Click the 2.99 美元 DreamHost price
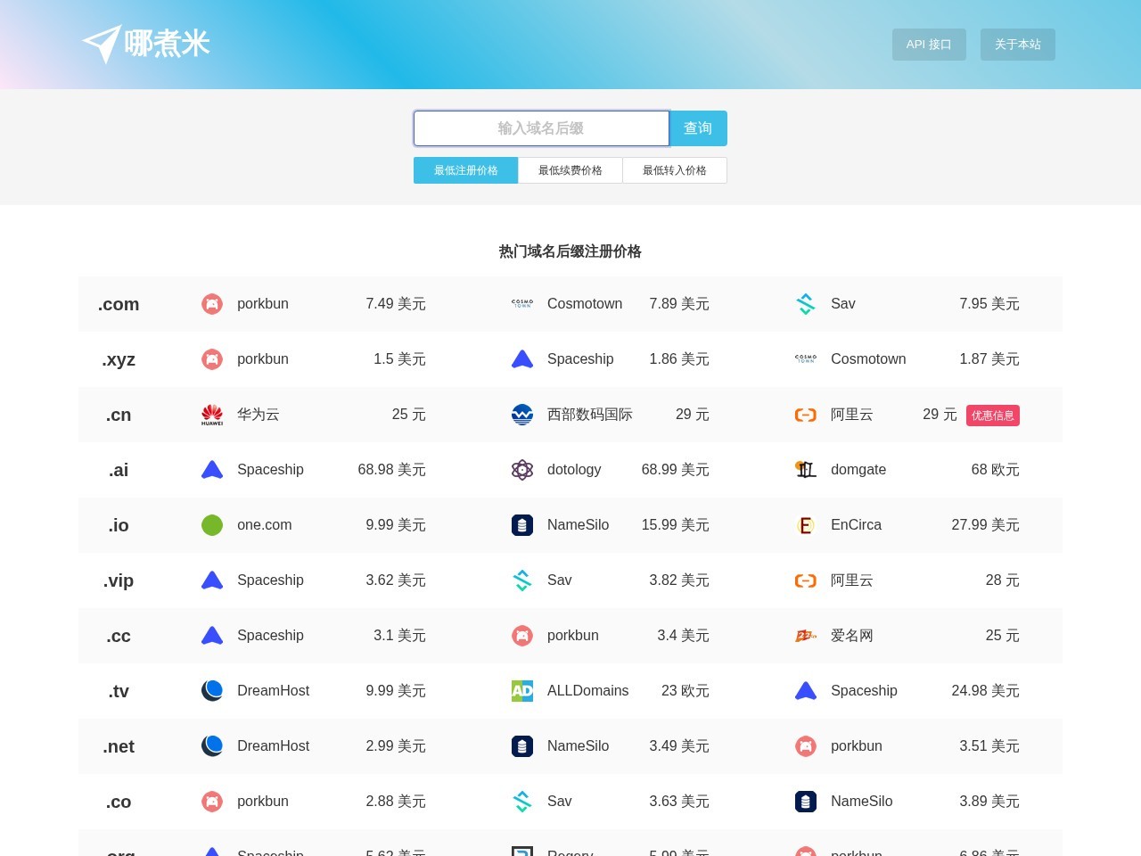This screenshot has height=856, width=1141. tap(396, 746)
